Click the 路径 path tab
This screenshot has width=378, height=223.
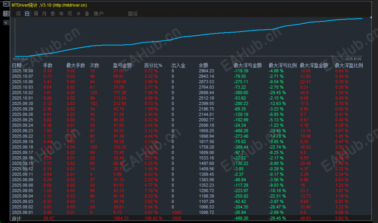[x=133, y=14]
